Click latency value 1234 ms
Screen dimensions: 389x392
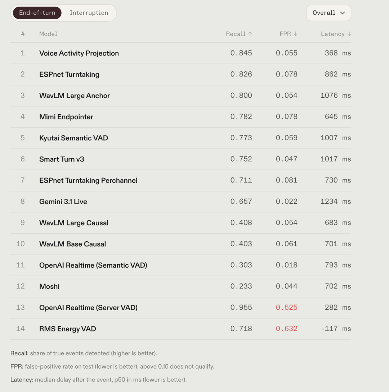point(336,202)
